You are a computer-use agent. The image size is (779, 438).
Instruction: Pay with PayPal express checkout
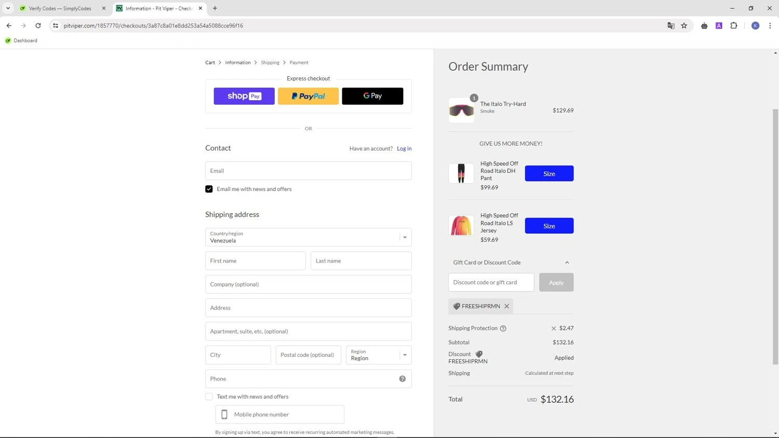coord(308,96)
